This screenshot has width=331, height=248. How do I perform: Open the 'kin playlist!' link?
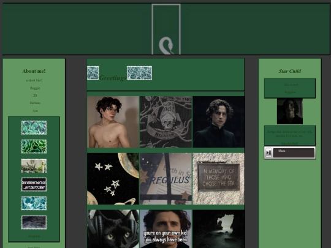click(x=290, y=143)
